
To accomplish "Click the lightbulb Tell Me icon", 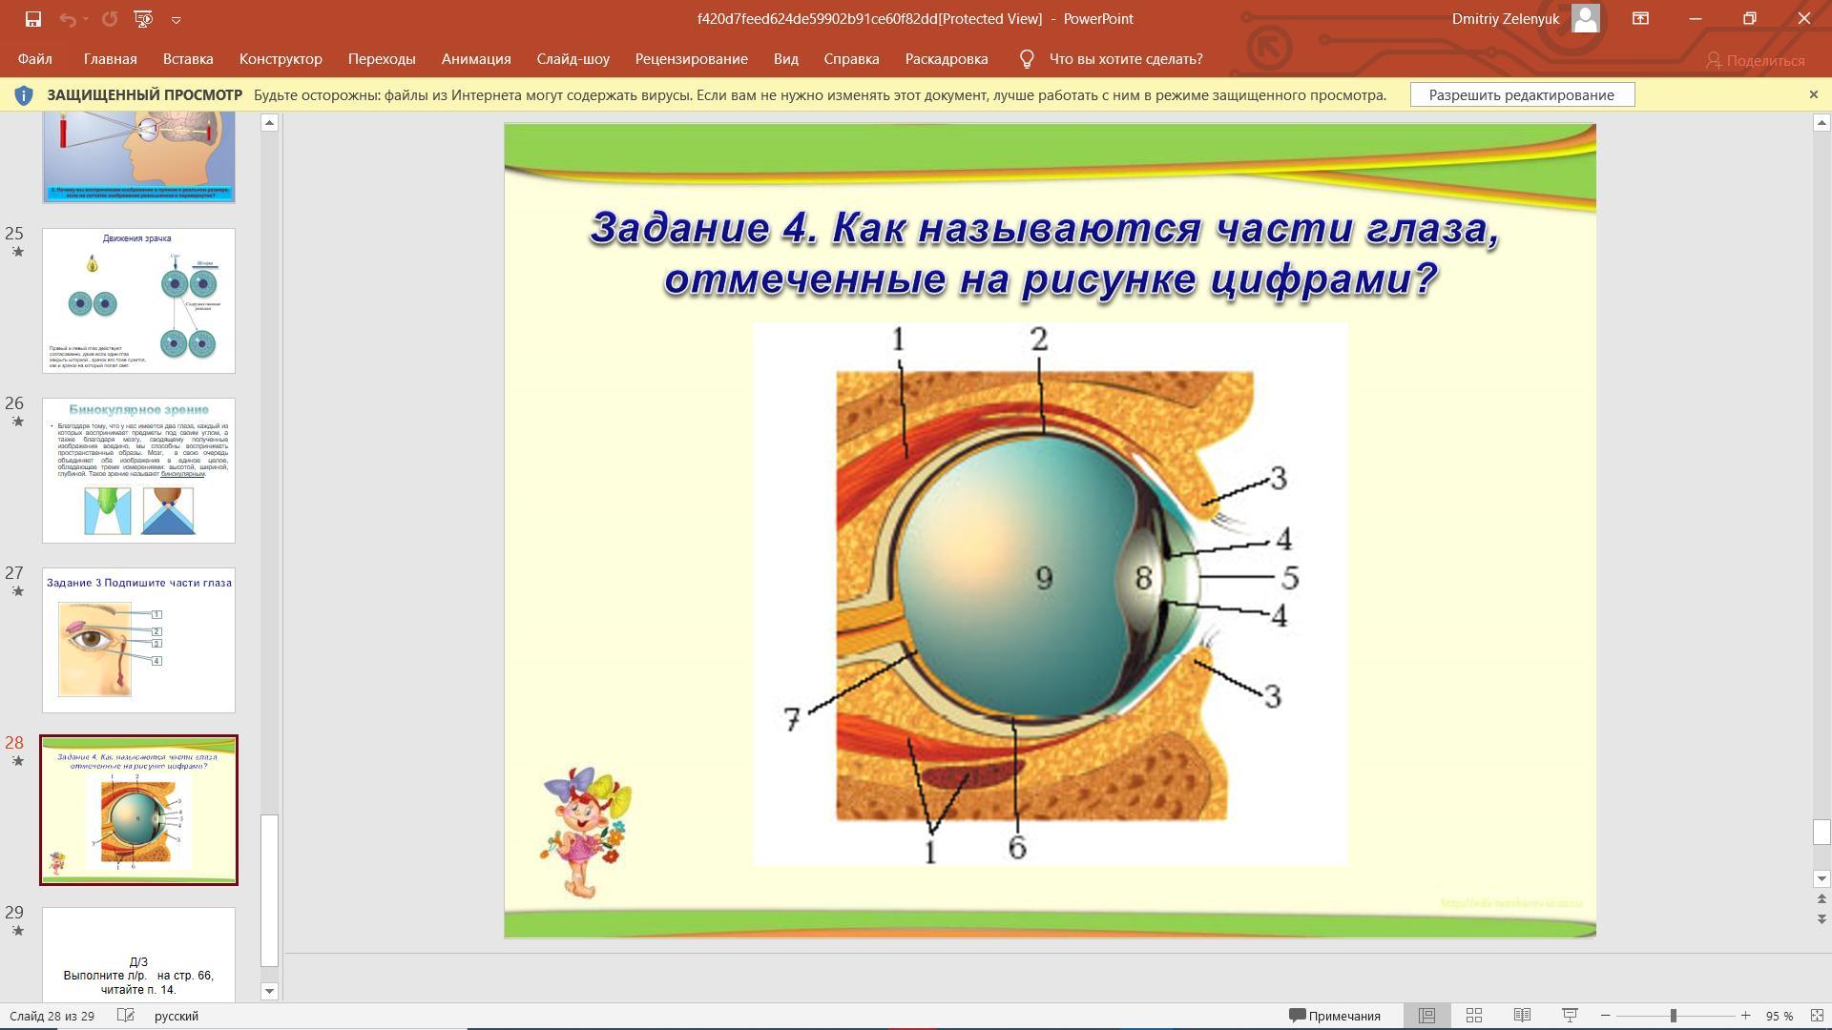I will (1027, 59).
